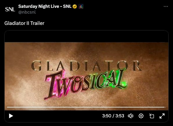Click the elapsed time 3:50 readout

tap(107, 116)
